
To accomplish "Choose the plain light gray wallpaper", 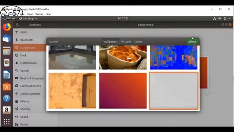I will tap(174, 91).
